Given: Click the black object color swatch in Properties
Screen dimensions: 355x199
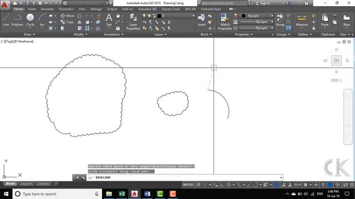Looking at the screenshot, I should (244, 16).
